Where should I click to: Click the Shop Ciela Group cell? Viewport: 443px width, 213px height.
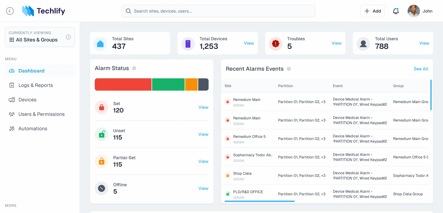tap(408, 194)
